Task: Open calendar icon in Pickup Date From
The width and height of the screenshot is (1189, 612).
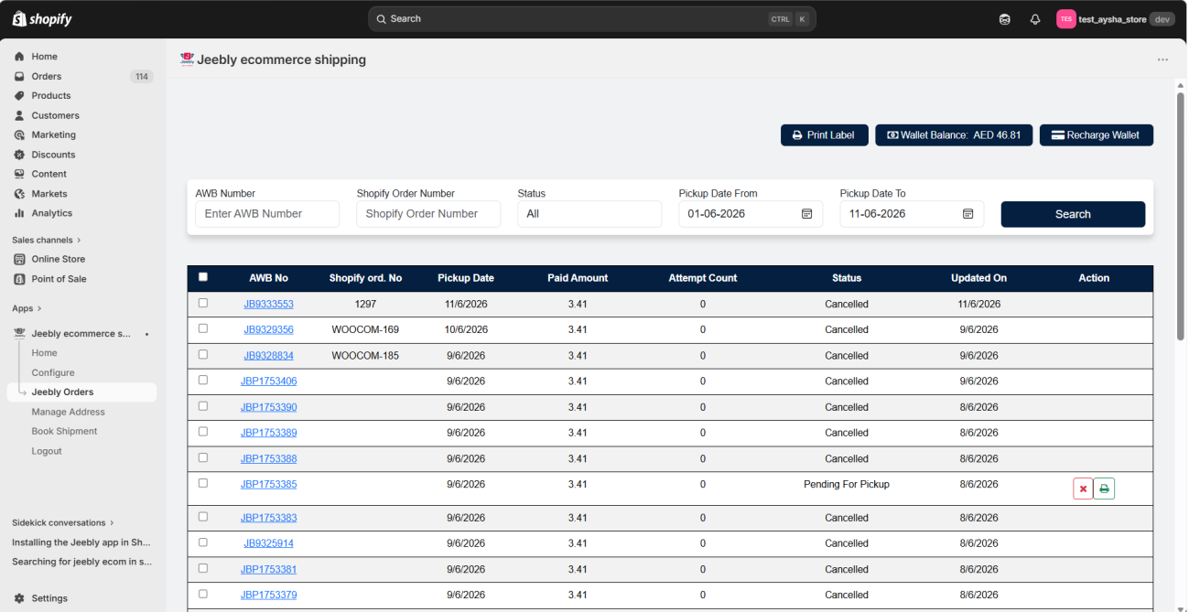Action: (806, 214)
